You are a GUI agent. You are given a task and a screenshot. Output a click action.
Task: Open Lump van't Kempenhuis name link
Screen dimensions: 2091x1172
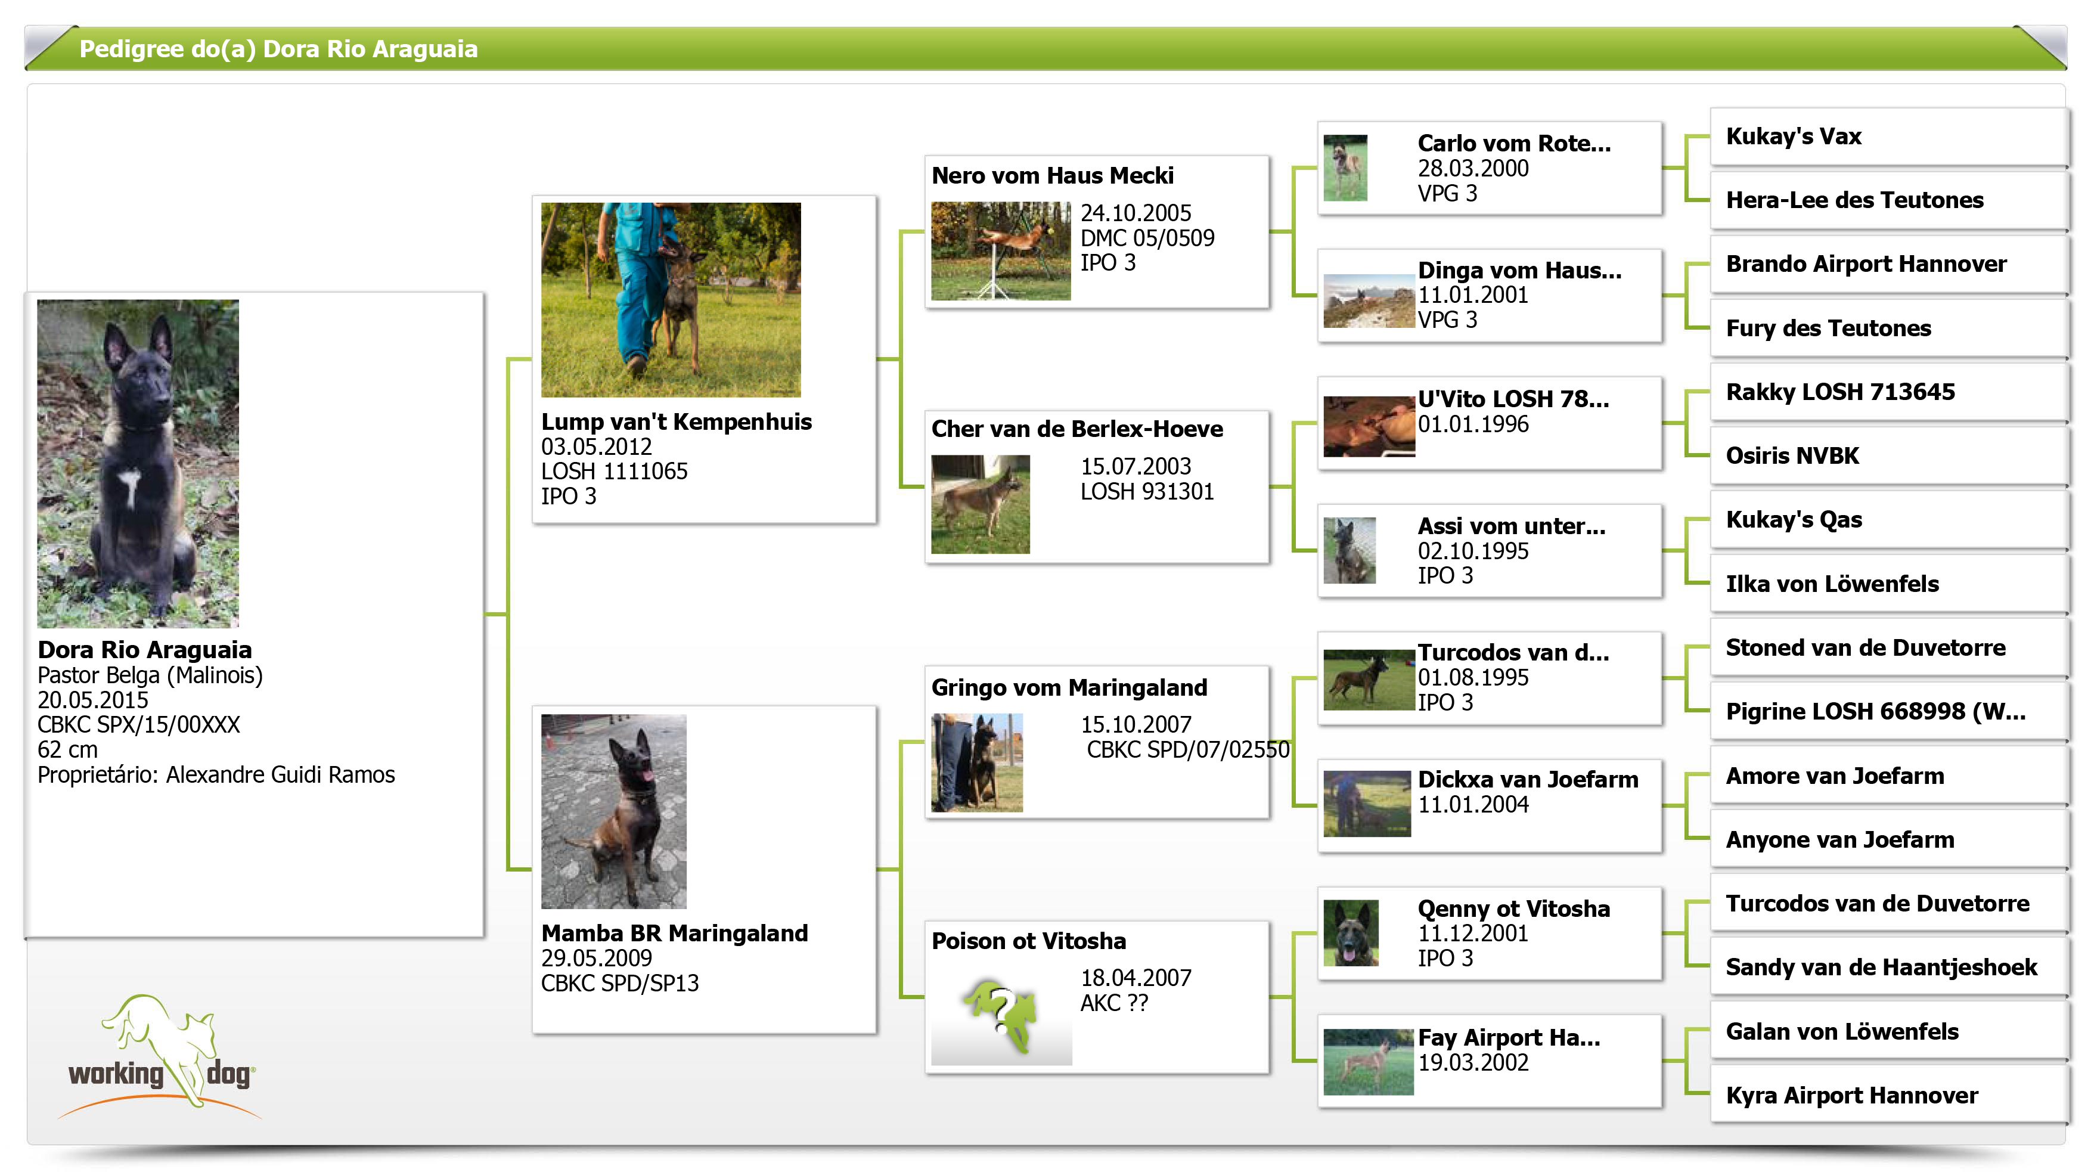[676, 421]
